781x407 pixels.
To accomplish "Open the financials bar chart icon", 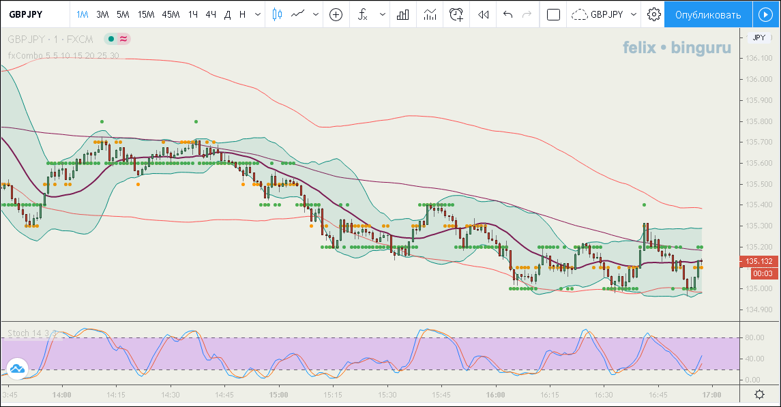I will click(402, 14).
